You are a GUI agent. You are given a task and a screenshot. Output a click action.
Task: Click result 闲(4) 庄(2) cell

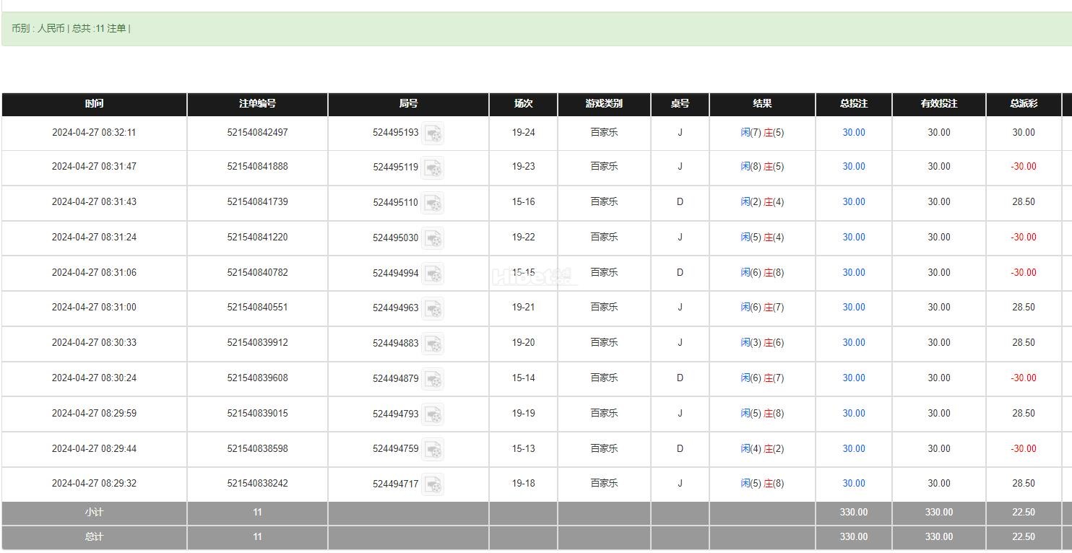click(762, 448)
